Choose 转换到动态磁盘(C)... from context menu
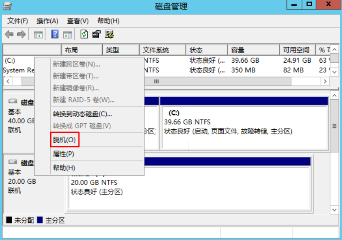Viewport: 342px width, 240px height. 97,114
